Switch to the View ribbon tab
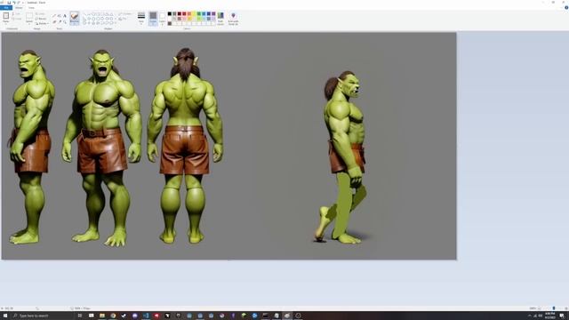Viewport: 569px width, 320px height. pyautogui.click(x=32, y=8)
